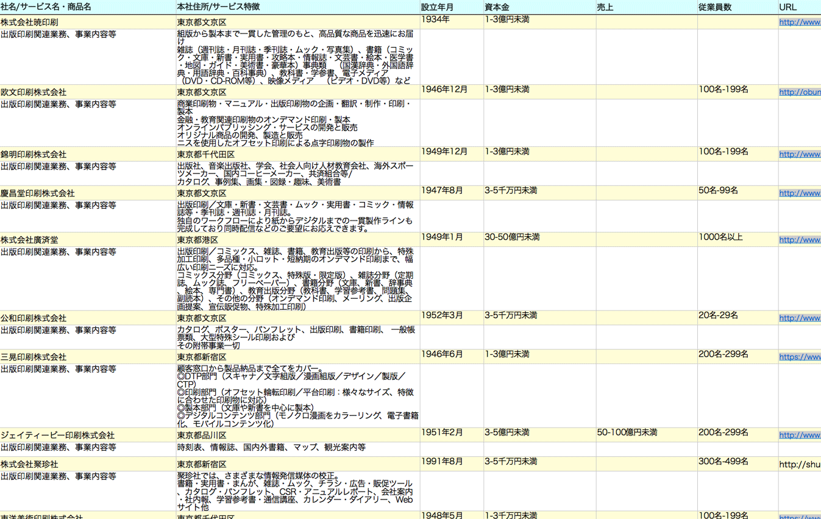Select the description starting 商業印刷物・マニュアル
This screenshot has height=519, width=821.
[x=297, y=123]
